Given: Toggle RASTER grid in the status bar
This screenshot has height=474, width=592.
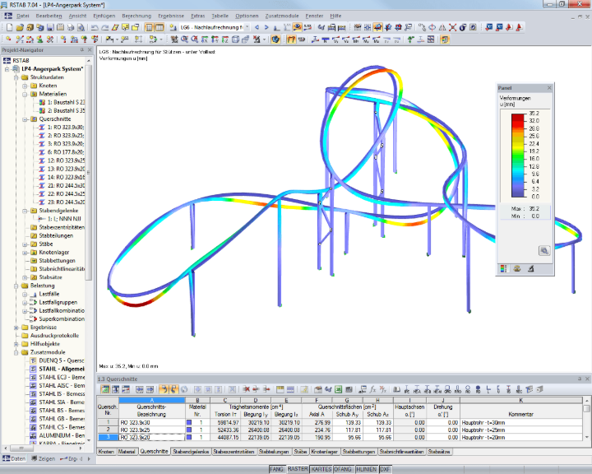Looking at the screenshot, I should 298,469.
